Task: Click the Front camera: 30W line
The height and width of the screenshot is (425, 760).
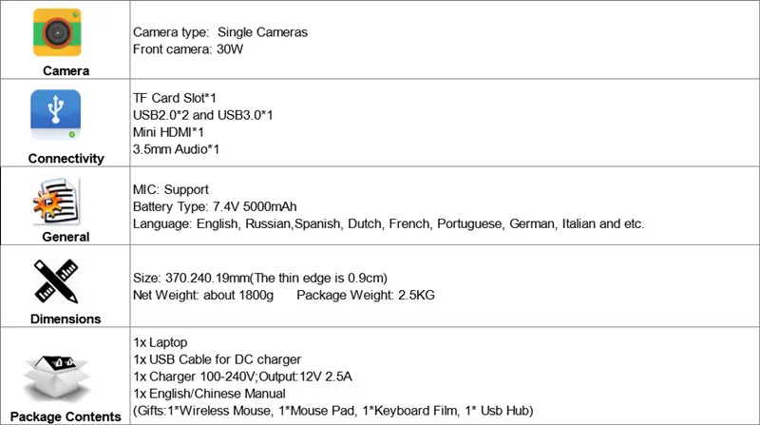Action: tap(188, 49)
